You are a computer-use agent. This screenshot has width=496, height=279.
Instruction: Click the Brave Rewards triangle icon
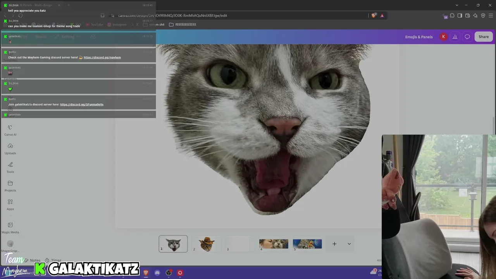pyautogui.click(x=382, y=15)
